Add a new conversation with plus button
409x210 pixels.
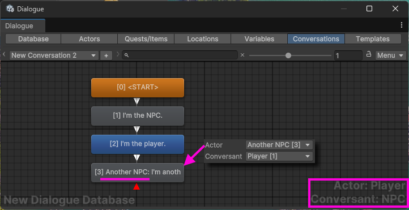[x=106, y=55]
